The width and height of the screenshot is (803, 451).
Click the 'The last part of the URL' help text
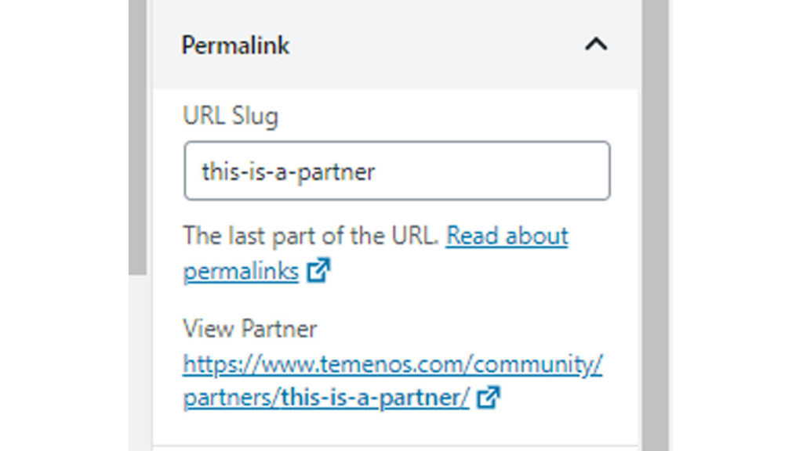311,236
